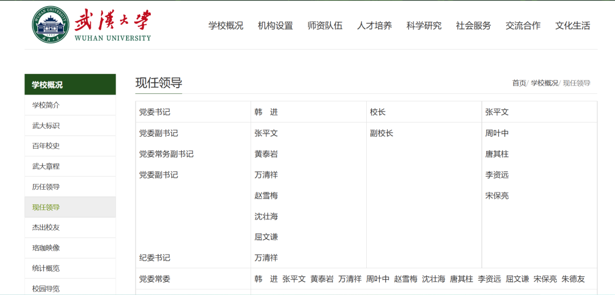Select 统计概览 in sidebar

pyautogui.click(x=70, y=268)
